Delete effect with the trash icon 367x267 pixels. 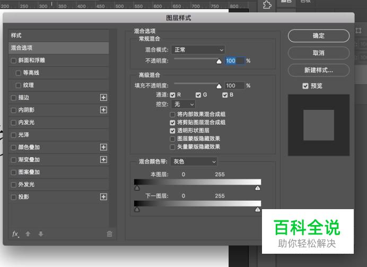(110, 234)
